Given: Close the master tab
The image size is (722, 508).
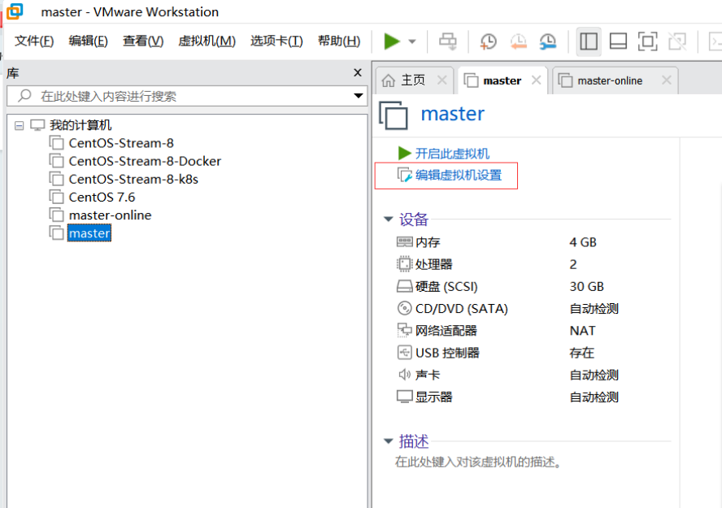Looking at the screenshot, I should pos(536,80).
